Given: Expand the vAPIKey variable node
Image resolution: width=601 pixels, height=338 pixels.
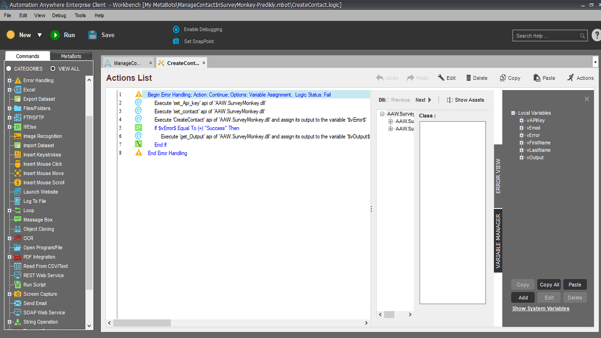Looking at the screenshot, I should click(521, 121).
